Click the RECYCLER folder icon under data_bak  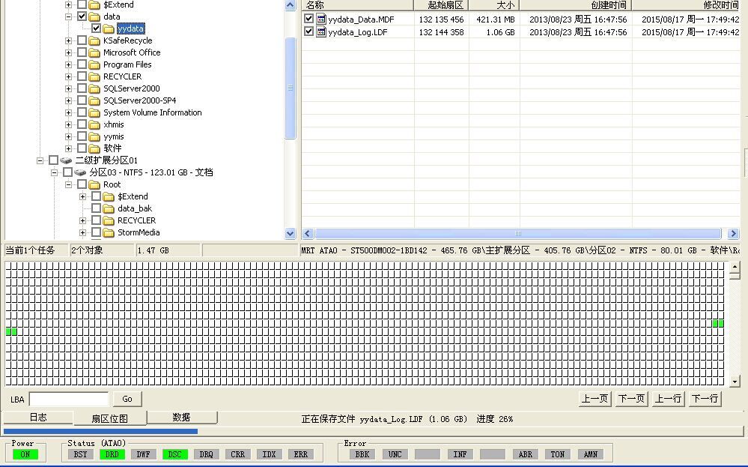(109, 220)
